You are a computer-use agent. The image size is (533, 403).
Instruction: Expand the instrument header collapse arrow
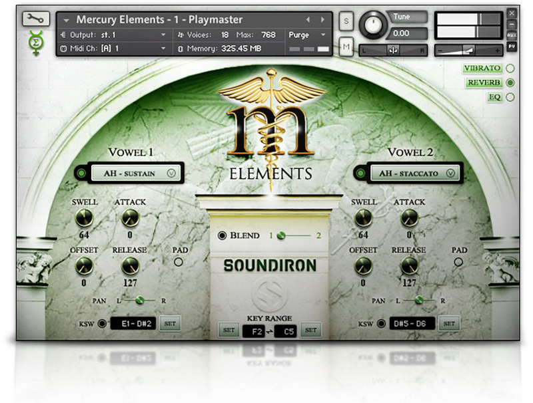66,21
